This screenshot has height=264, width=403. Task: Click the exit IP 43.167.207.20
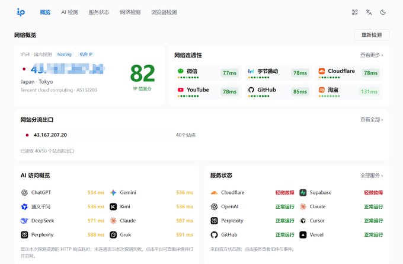[x=50, y=135]
